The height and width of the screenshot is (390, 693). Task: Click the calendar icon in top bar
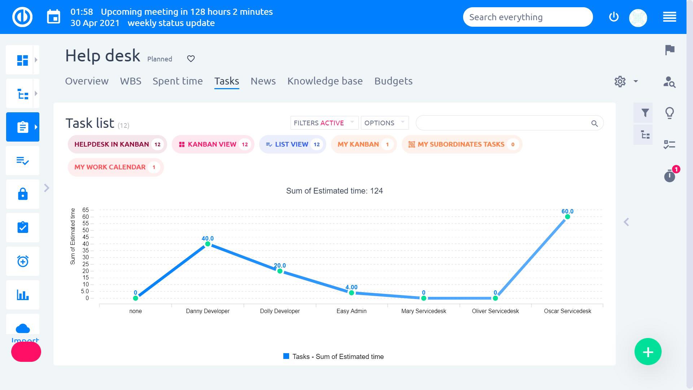click(x=53, y=17)
